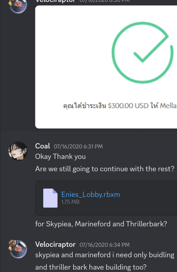177x272 pixels.
Task: Click the "skypiea and marineford i need" message
Action: (x=105, y=255)
